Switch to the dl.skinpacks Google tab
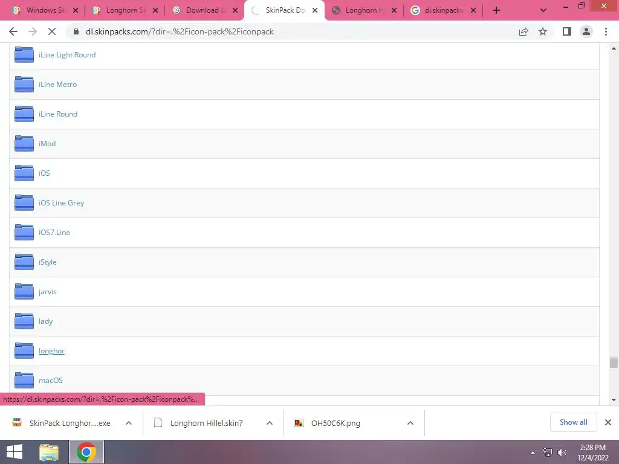This screenshot has height=464, width=619. [x=443, y=10]
